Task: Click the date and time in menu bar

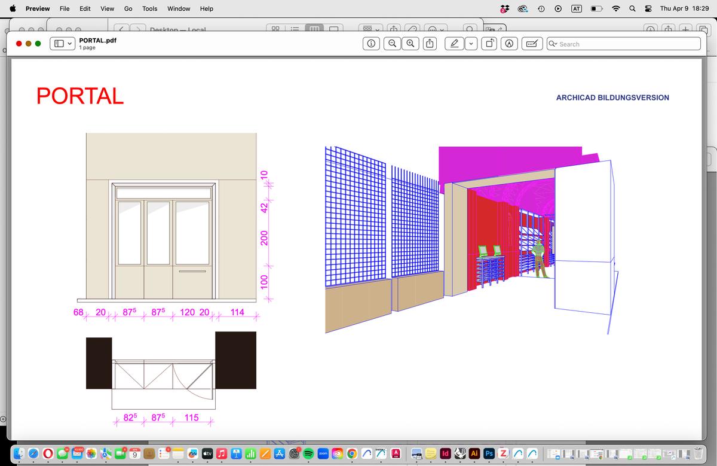Action: tap(684, 8)
